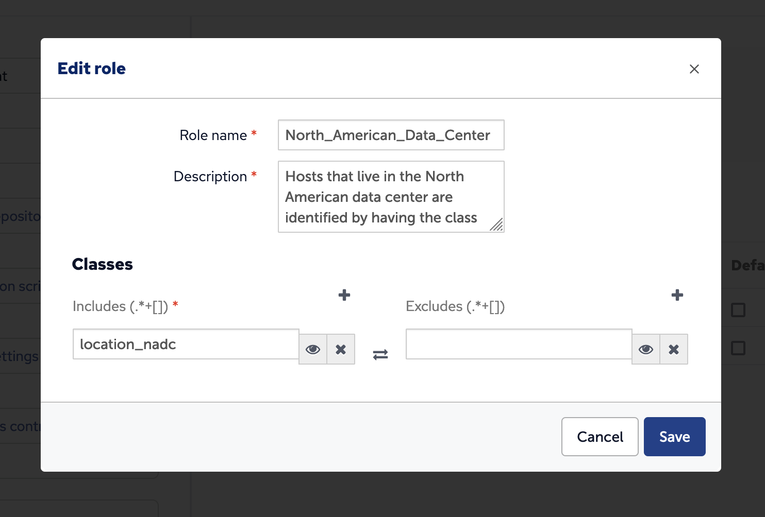Swap Includes and Excludes classes
The height and width of the screenshot is (517, 765).
(x=380, y=354)
